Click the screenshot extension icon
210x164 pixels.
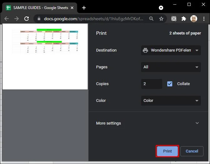pos(174,19)
